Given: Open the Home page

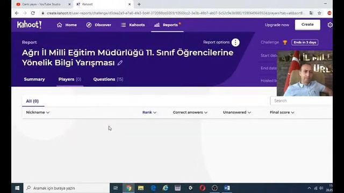Looking at the screenshot, I should tap(67, 25).
